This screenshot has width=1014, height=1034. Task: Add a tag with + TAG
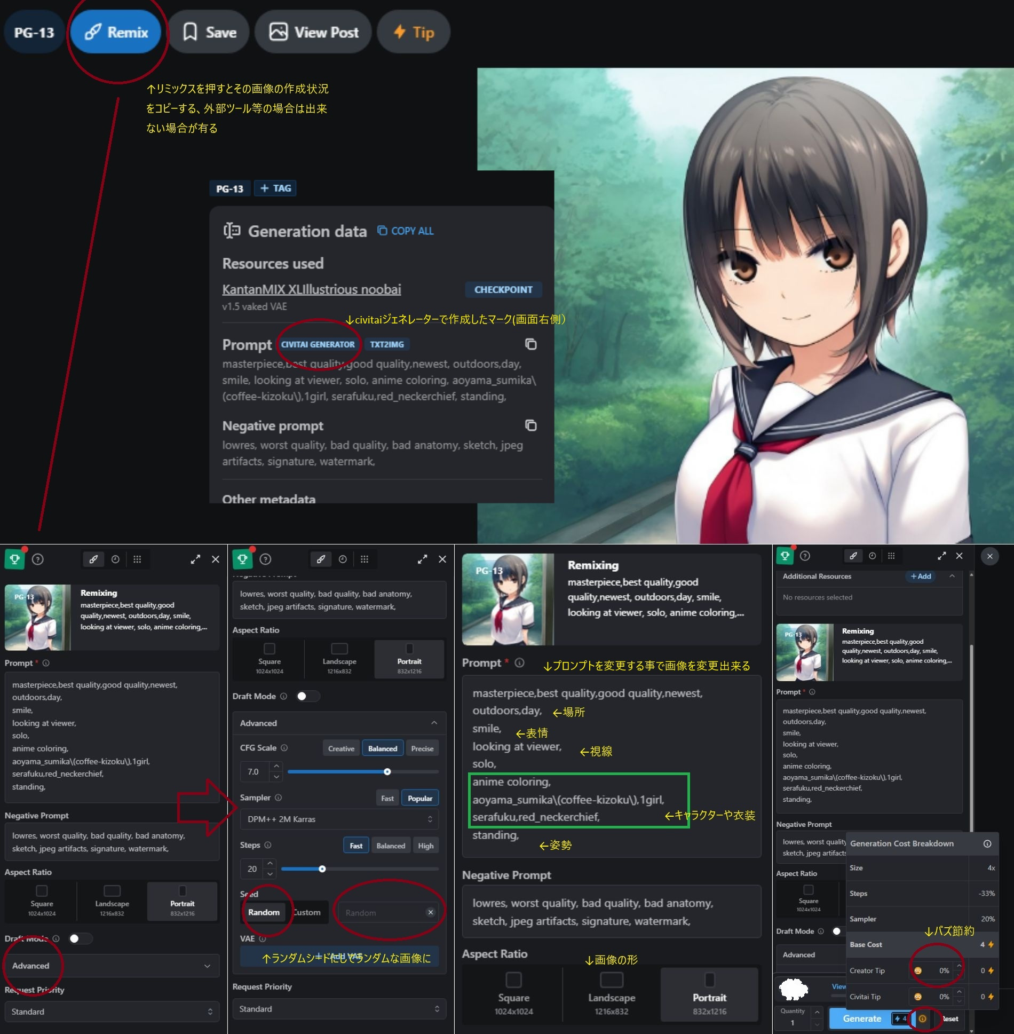[275, 188]
